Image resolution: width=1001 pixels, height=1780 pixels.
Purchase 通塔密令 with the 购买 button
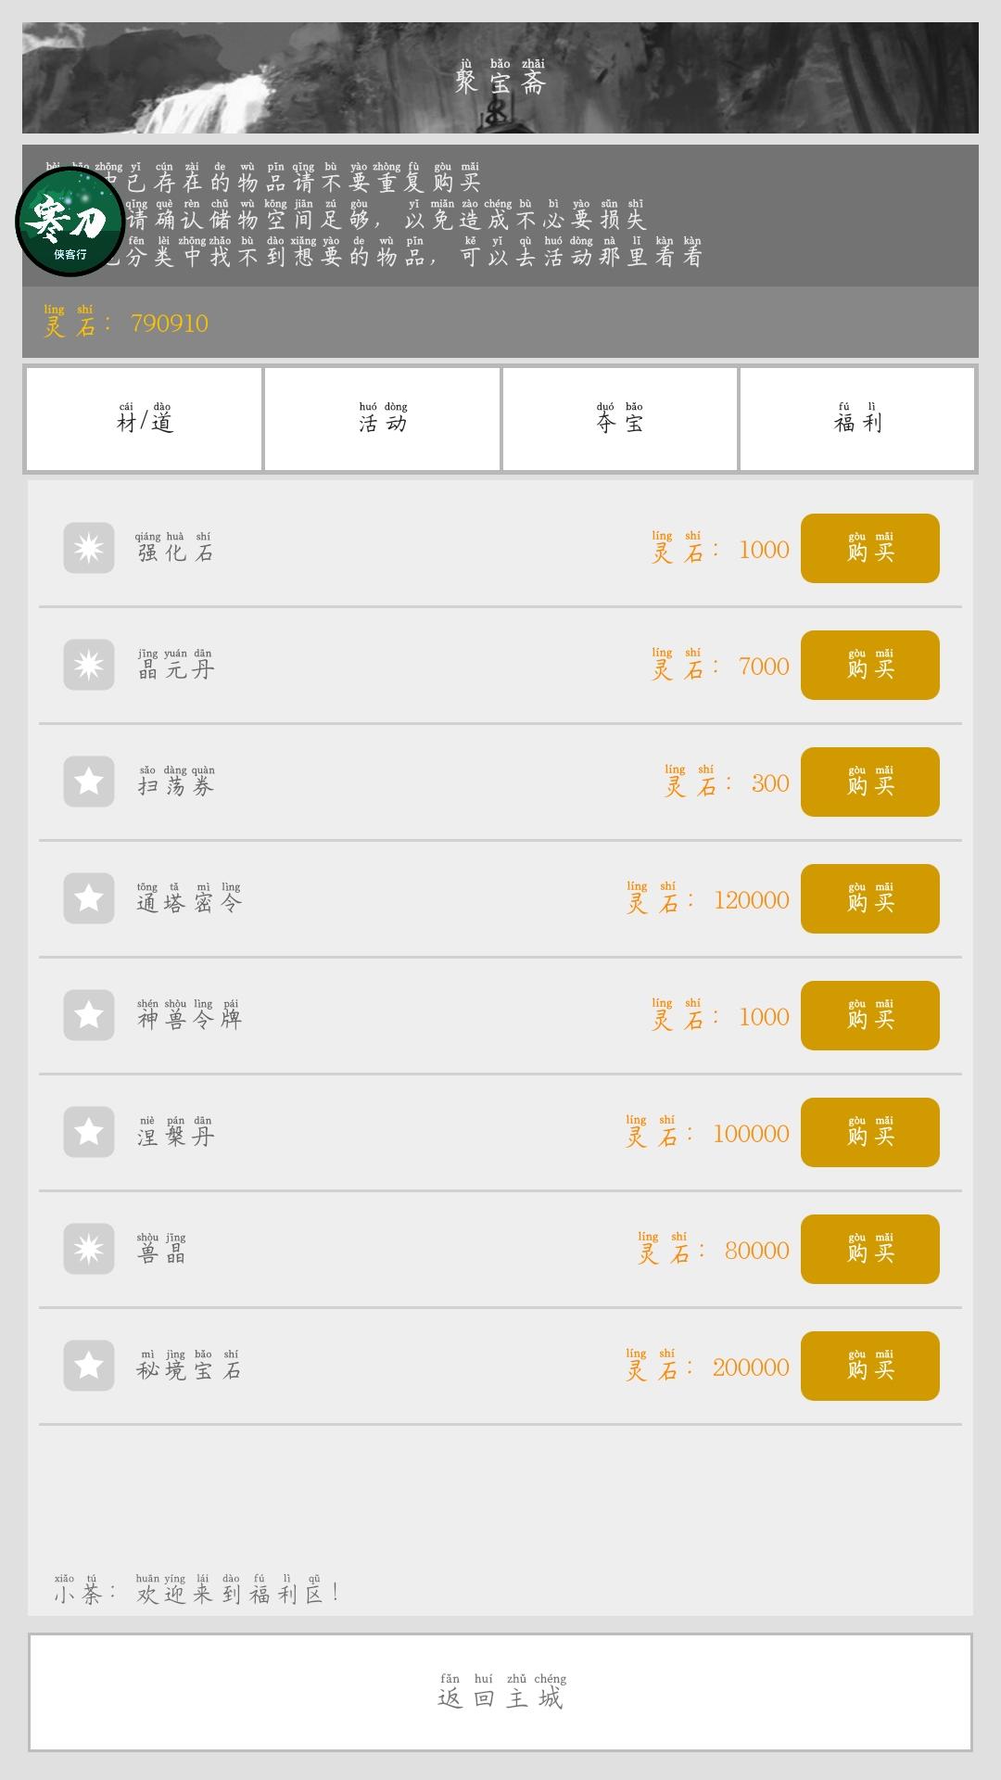(x=869, y=899)
